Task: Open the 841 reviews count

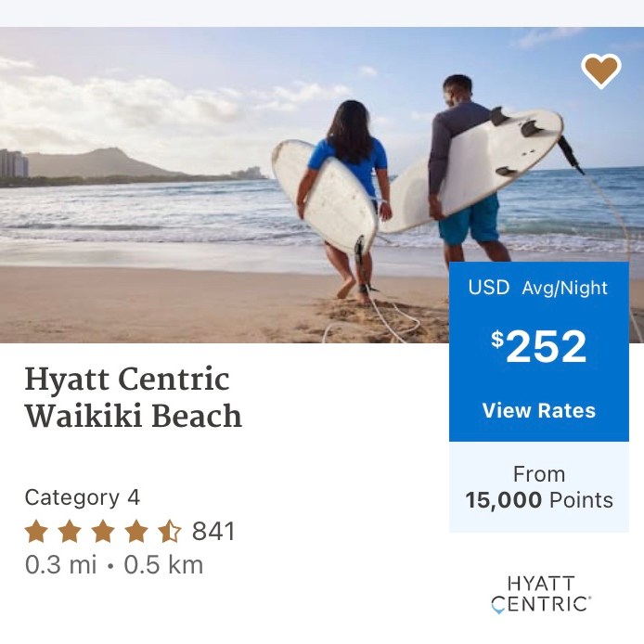Action: pos(213,532)
